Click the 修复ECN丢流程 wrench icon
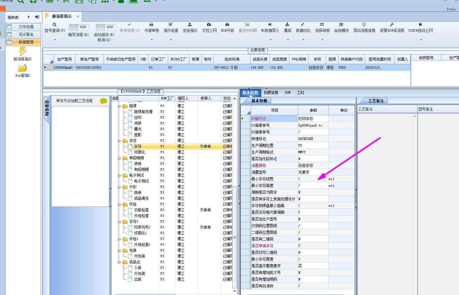Screen dimensions: 459x295 coord(392,24)
